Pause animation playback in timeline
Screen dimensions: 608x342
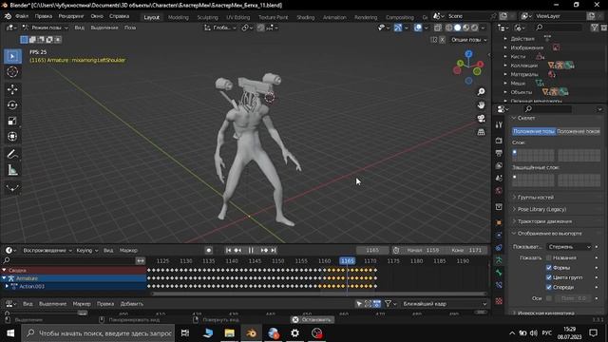(251, 251)
